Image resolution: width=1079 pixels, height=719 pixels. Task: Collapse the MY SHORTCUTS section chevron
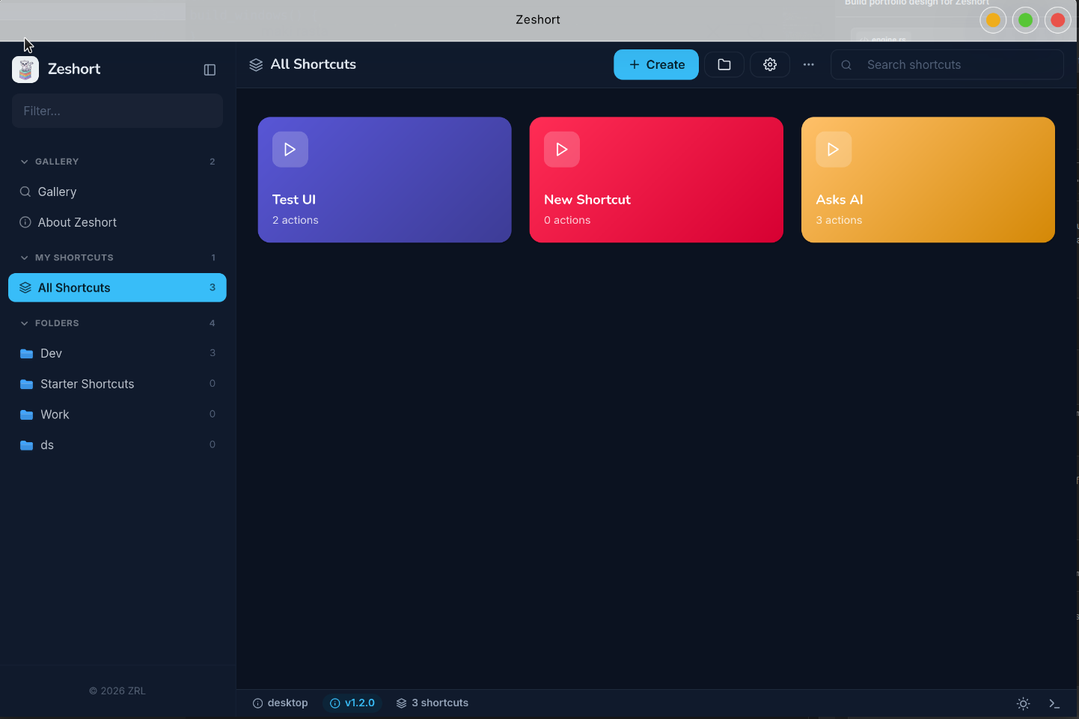pyautogui.click(x=25, y=257)
